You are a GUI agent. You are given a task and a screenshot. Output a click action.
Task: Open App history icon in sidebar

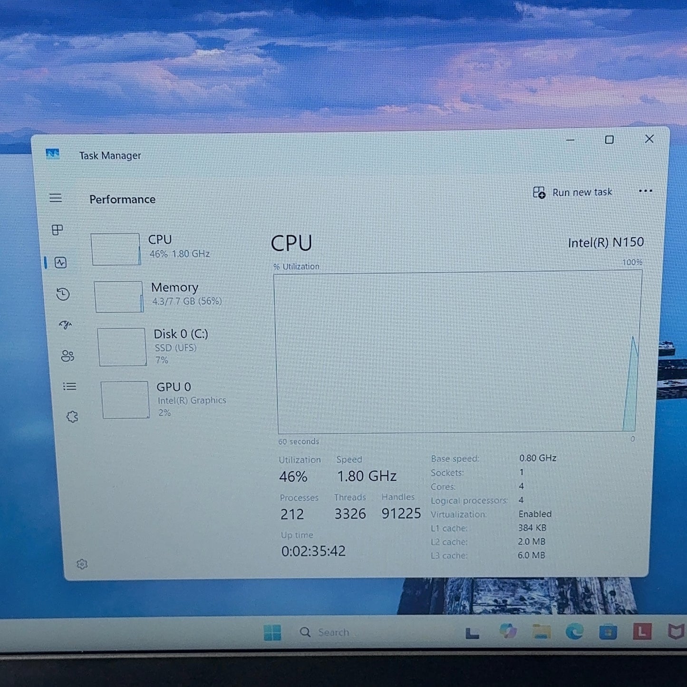click(x=63, y=294)
